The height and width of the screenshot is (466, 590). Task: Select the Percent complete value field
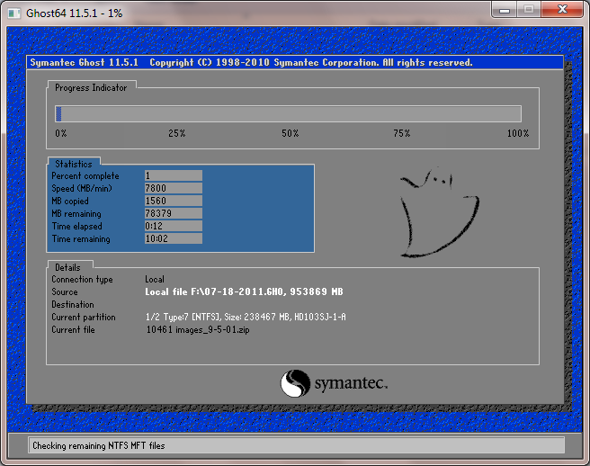click(173, 176)
